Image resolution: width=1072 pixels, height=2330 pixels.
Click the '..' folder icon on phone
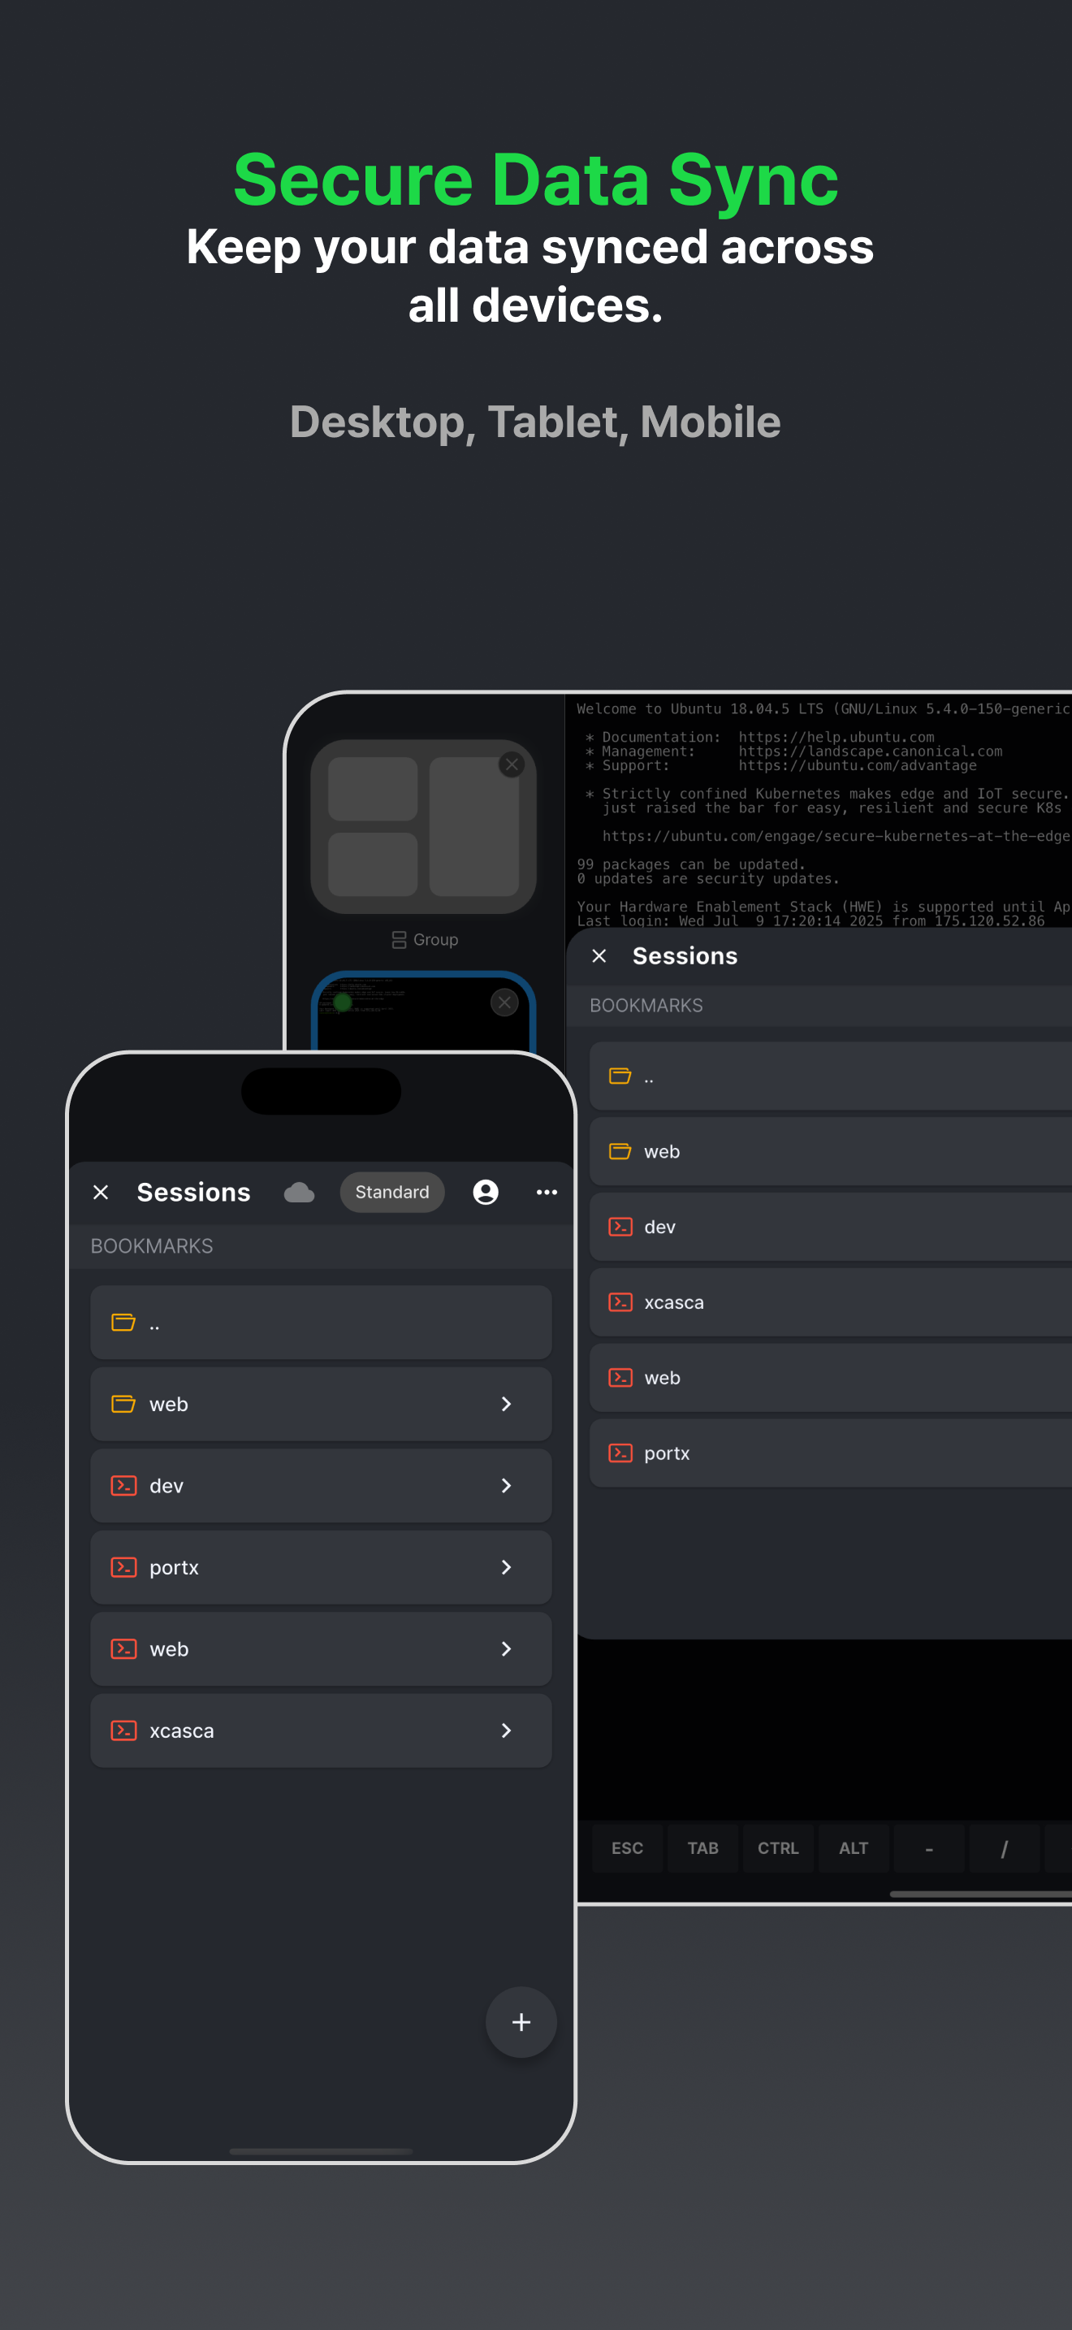(x=123, y=1323)
